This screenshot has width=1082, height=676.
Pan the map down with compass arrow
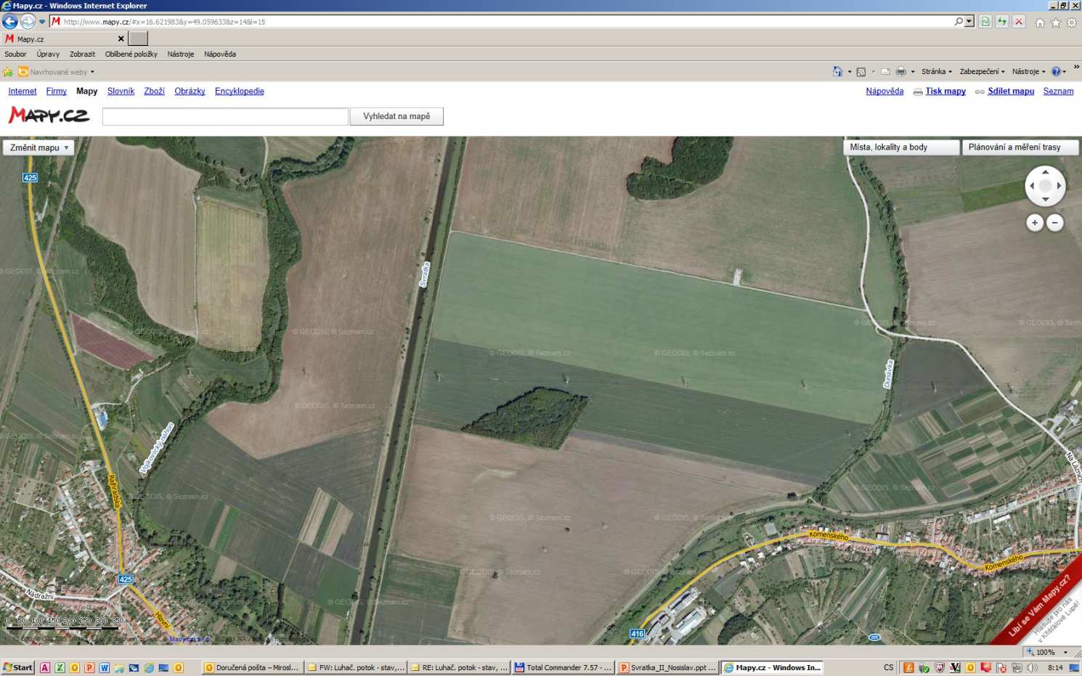pyautogui.click(x=1045, y=199)
